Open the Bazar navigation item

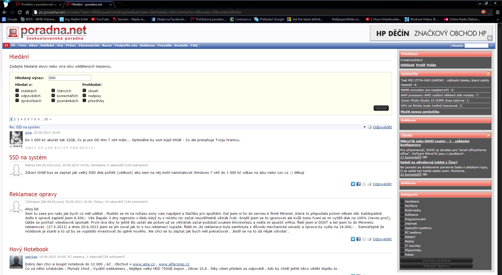[107, 45]
